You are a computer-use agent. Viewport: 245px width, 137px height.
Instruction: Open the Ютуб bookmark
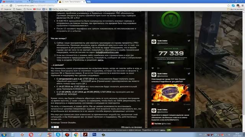click(37, 9)
